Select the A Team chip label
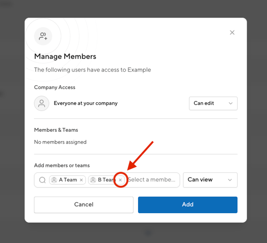This screenshot has height=243, width=267. tap(68, 180)
